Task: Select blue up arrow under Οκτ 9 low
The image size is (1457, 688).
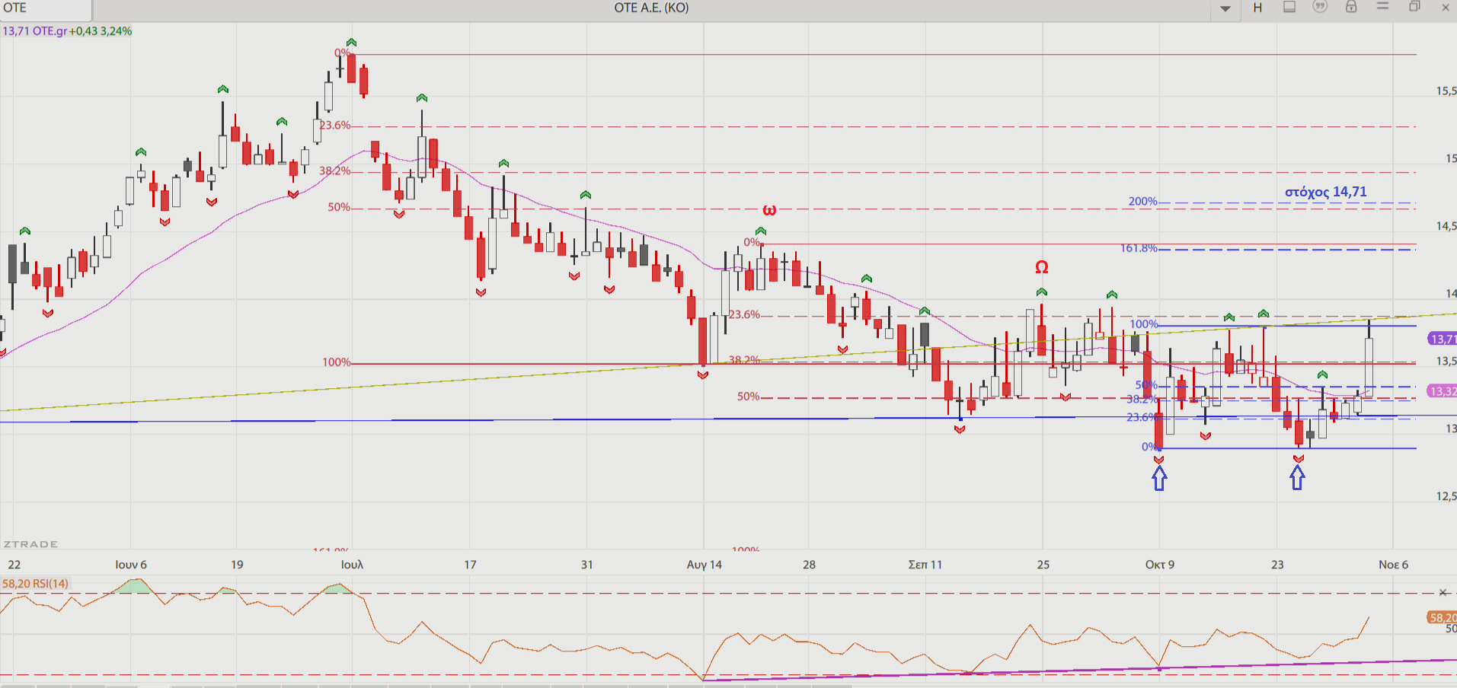Action: 1159,478
